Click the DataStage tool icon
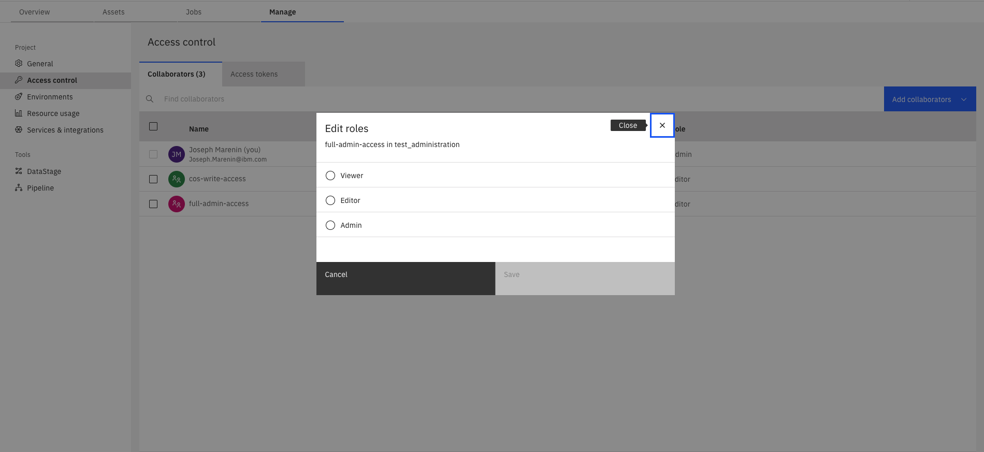The width and height of the screenshot is (984, 452). coord(19,171)
